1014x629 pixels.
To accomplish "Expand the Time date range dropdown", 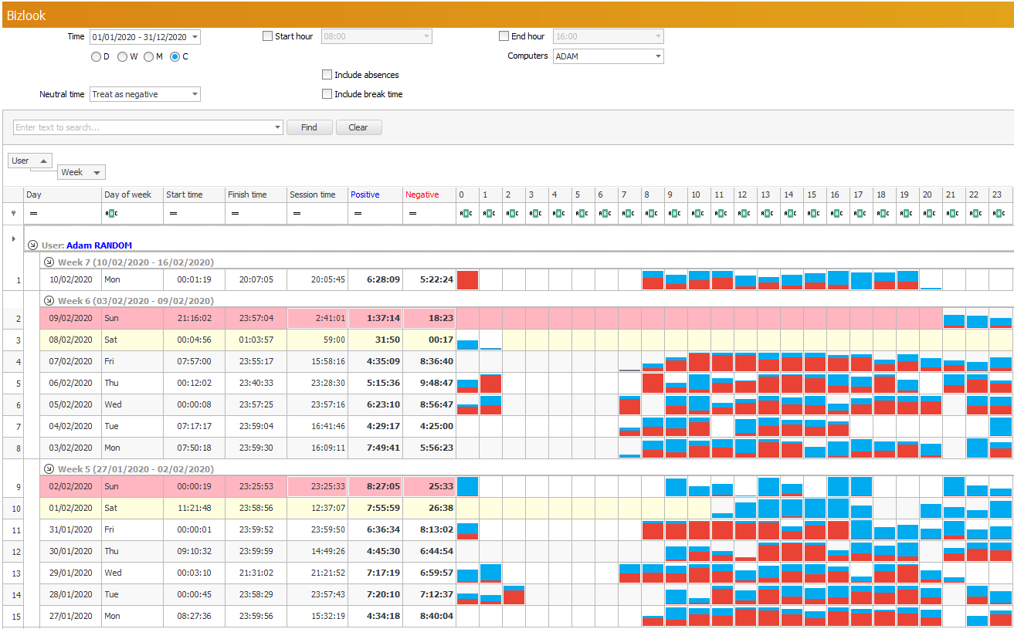I will [x=194, y=37].
